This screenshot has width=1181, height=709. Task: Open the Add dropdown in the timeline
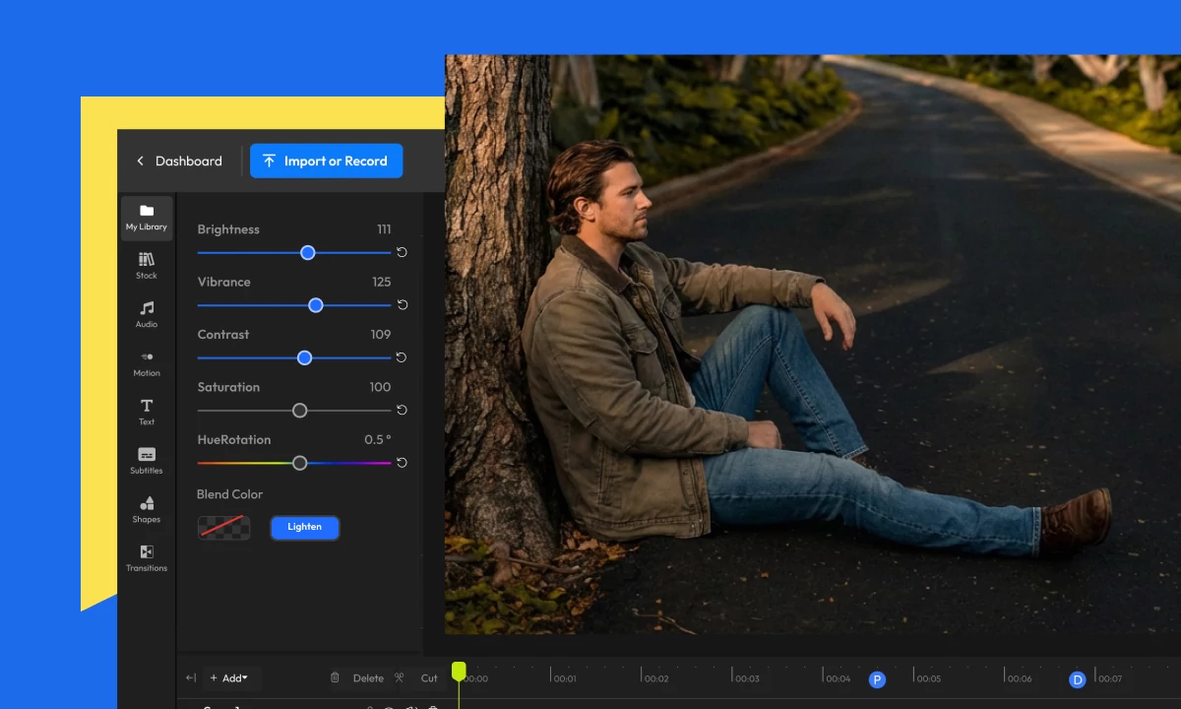point(229,677)
